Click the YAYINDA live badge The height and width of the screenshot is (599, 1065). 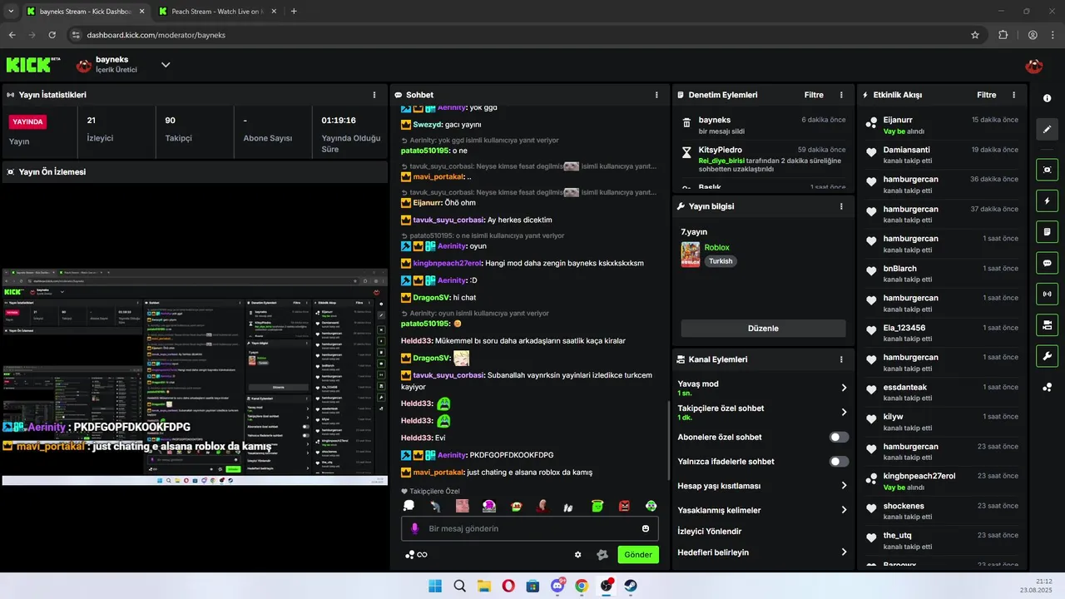[x=27, y=121]
